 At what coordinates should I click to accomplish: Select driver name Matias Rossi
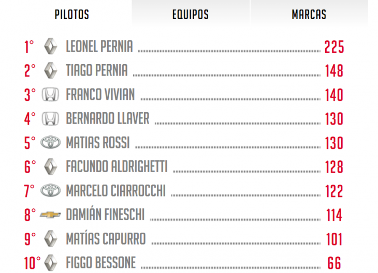point(98,143)
